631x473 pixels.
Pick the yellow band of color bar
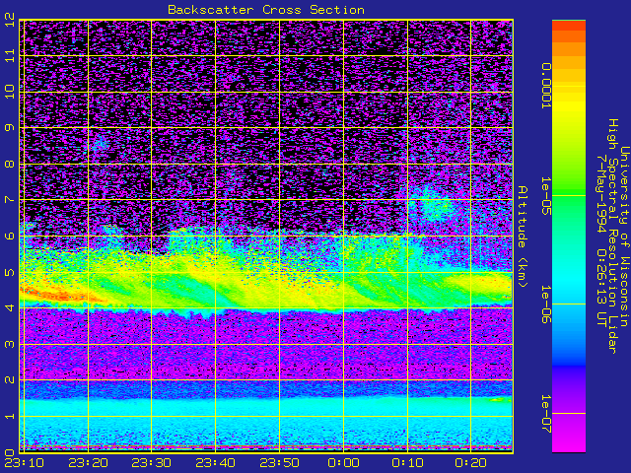pyautogui.click(x=569, y=108)
